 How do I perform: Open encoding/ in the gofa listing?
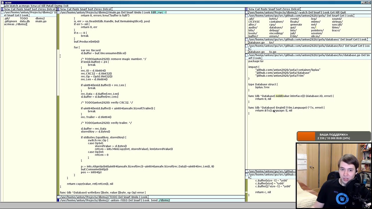click(276, 33)
